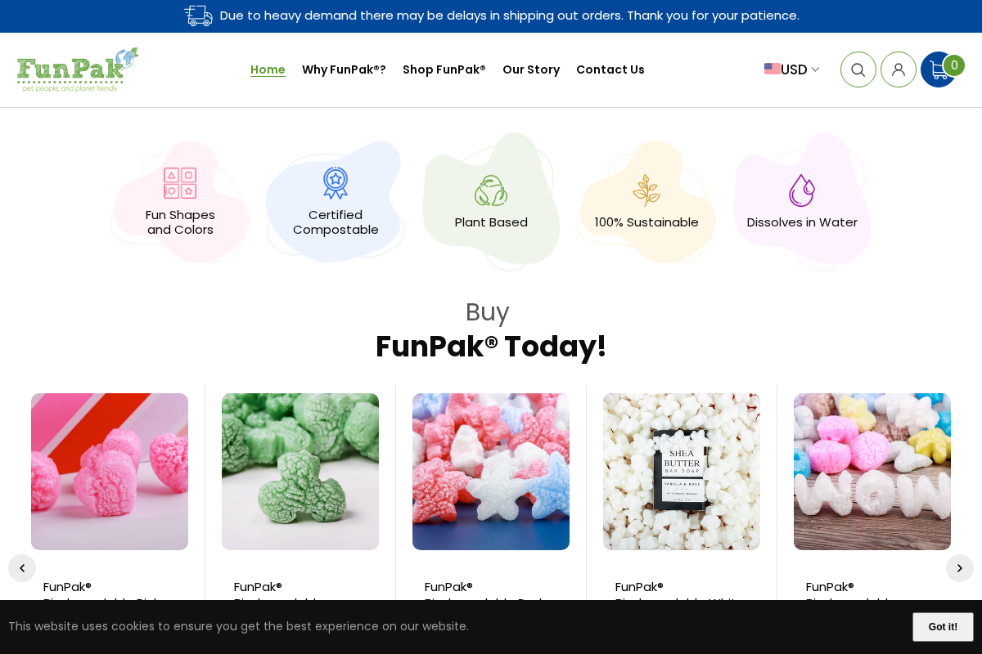View the shopping cart
This screenshot has height=654, width=982.
coord(939,69)
